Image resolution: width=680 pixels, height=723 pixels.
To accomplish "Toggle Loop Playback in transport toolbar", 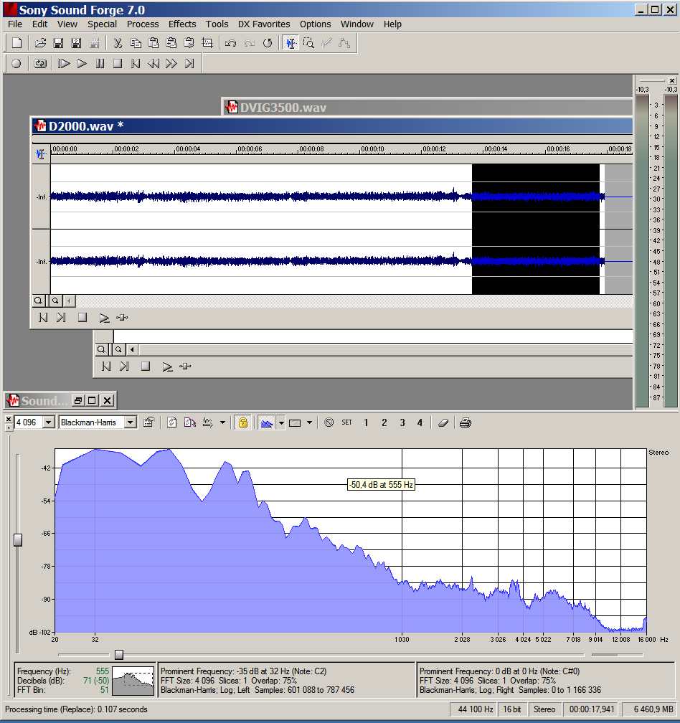I will [x=40, y=63].
